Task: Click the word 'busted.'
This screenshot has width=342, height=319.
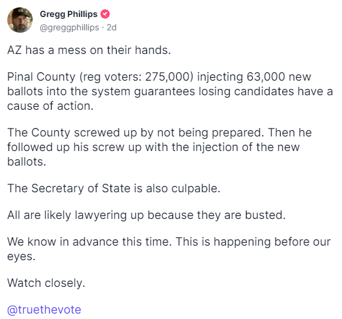Action: point(265,215)
